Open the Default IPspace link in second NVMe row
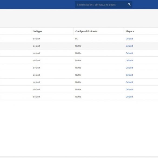The width and height of the screenshot is (158, 158). pyautogui.click(x=129, y=53)
